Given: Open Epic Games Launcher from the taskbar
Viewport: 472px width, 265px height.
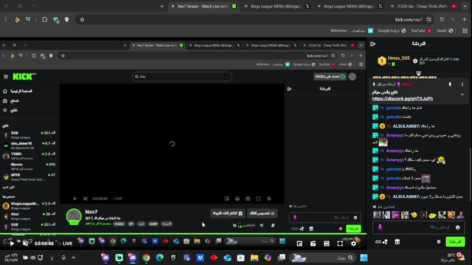Looking at the screenshot, I should click(173, 258).
